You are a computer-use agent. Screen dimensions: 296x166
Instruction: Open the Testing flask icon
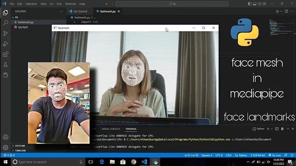tap(5, 65)
